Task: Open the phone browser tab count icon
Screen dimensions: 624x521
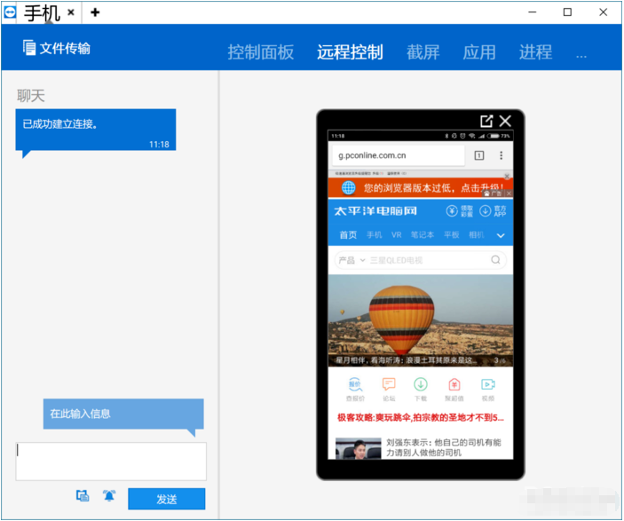Action: coord(479,155)
